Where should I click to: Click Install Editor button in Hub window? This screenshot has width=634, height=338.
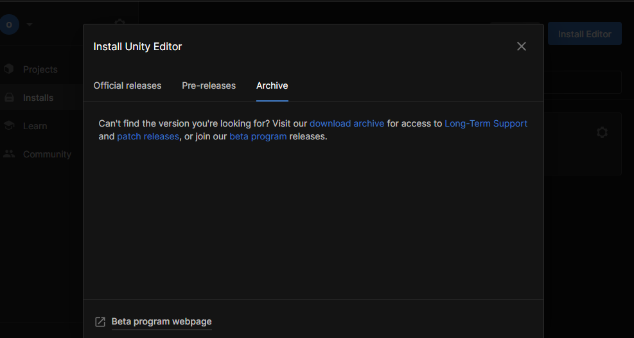(585, 34)
